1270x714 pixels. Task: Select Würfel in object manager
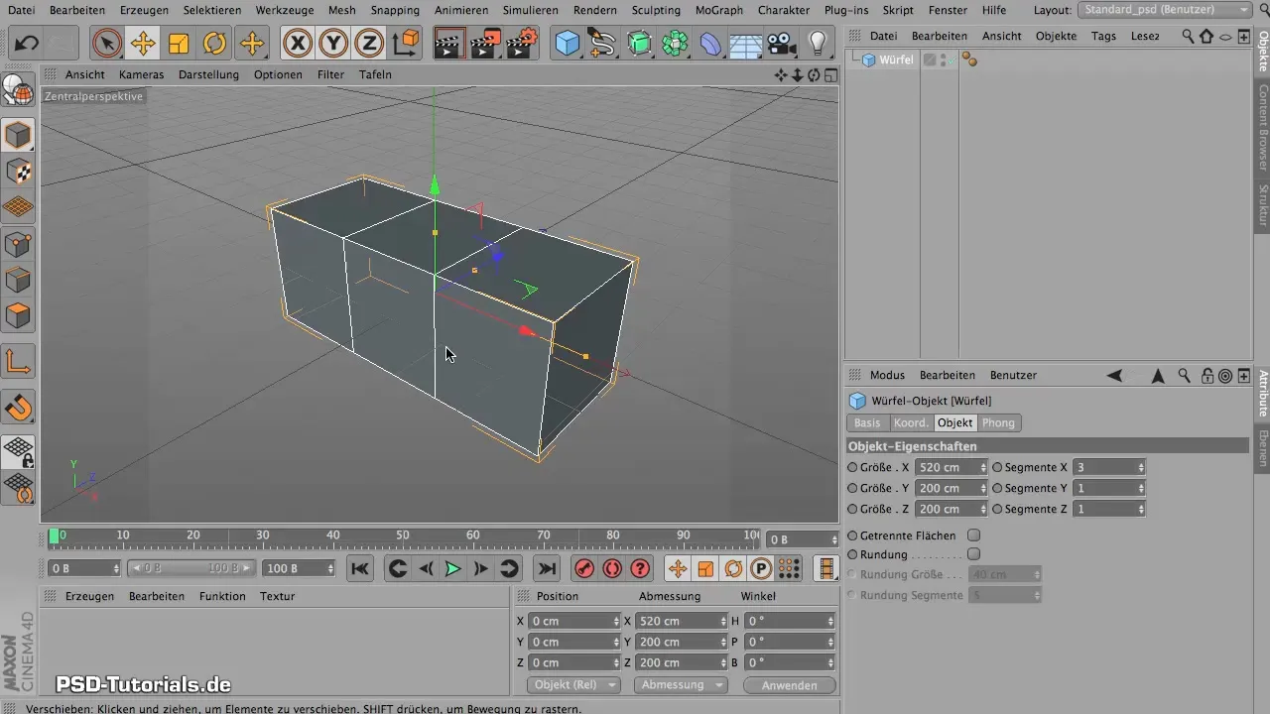pos(896,59)
